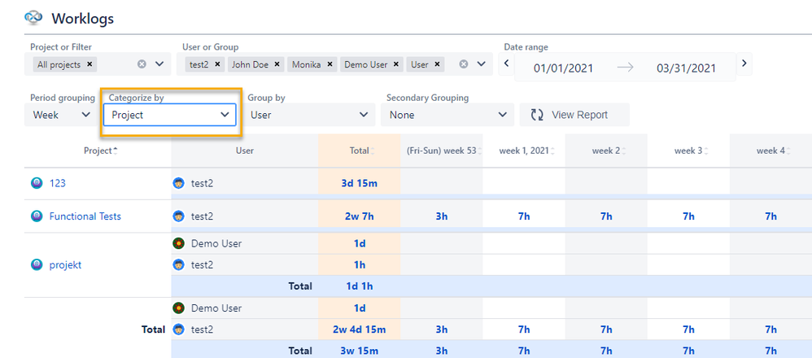This screenshot has height=358, width=812.
Task: Expand the Project or Filter dropdown arrow
Action: [x=159, y=64]
